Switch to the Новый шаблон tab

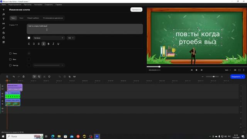[33, 18]
